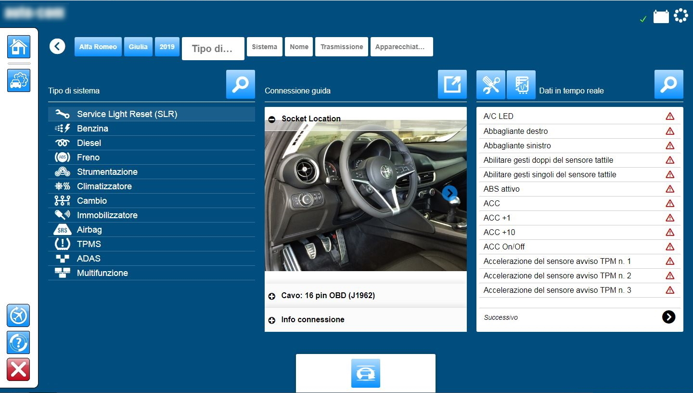Collapse the Socket Location section
Image resolution: width=693 pixels, height=393 pixels.
[272, 119]
